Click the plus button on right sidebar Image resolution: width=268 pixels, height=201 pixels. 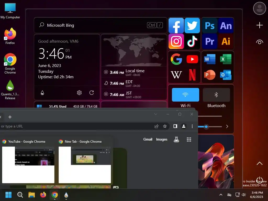pos(259,25)
